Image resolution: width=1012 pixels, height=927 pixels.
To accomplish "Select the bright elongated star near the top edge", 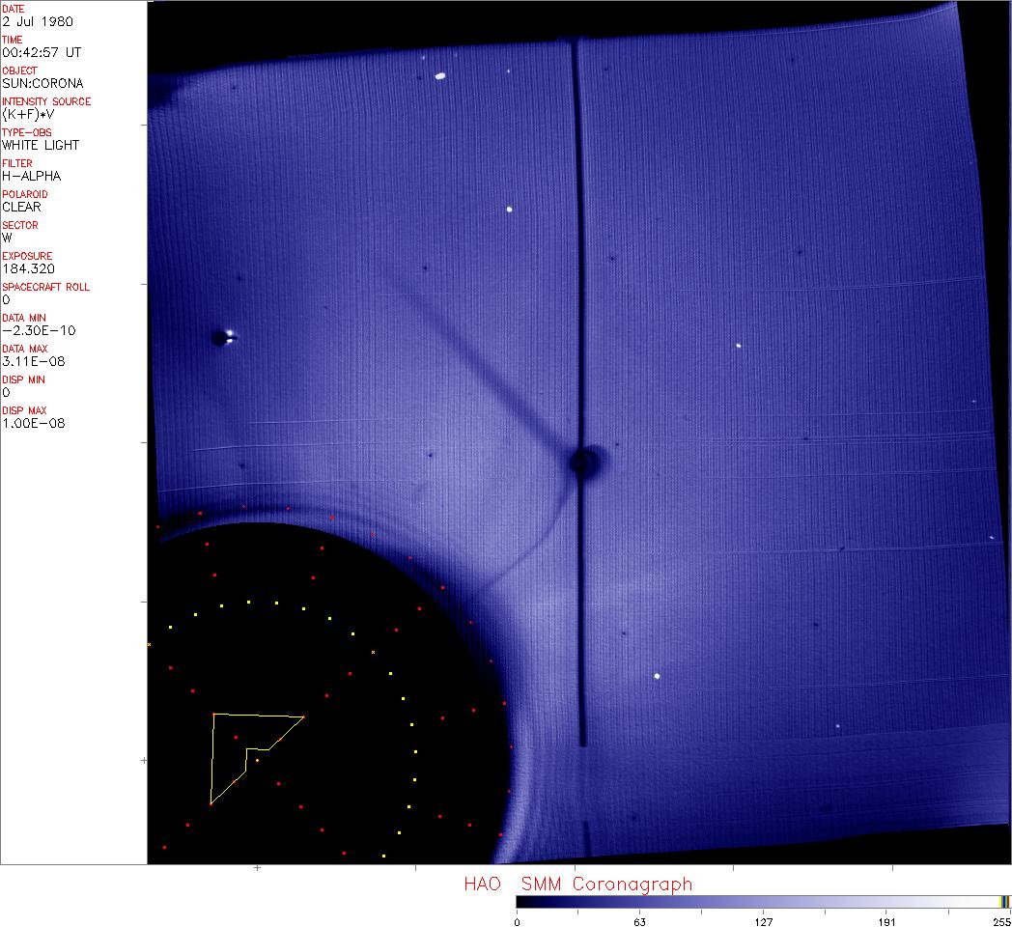I will [x=440, y=75].
